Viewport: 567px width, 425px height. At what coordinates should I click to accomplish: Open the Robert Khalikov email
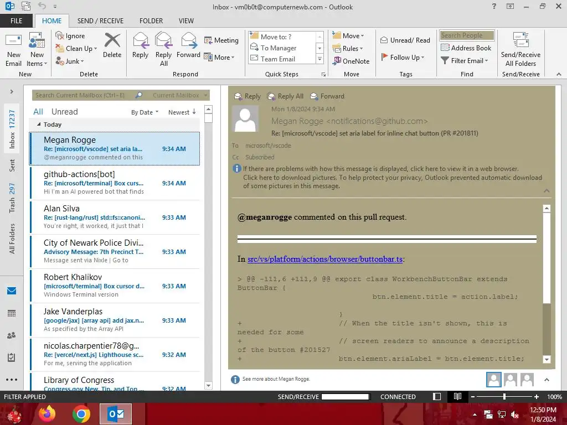(x=115, y=286)
